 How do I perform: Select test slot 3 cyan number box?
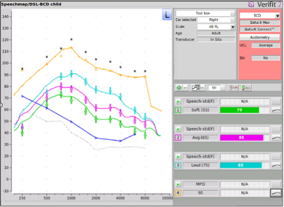[x=178, y=165]
